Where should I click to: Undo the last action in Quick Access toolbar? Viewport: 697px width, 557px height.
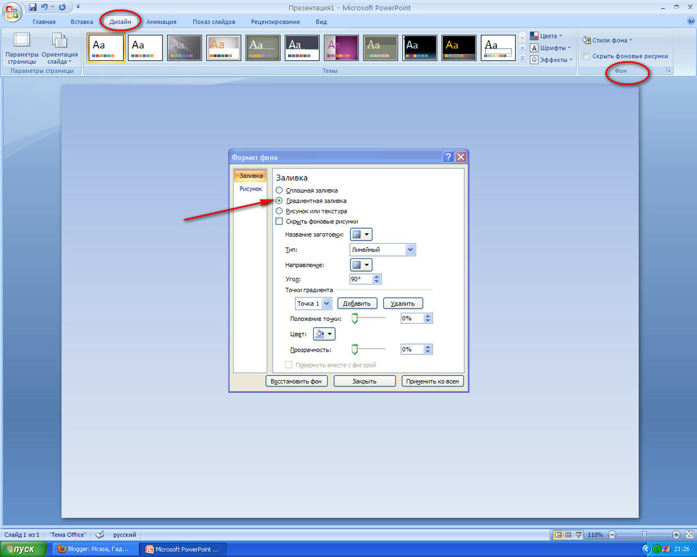point(44,7)
